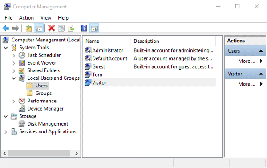The image size is (267, 168).
Task: Click the Back arrow toolbar icon
Action: click(x=6, y=28)
